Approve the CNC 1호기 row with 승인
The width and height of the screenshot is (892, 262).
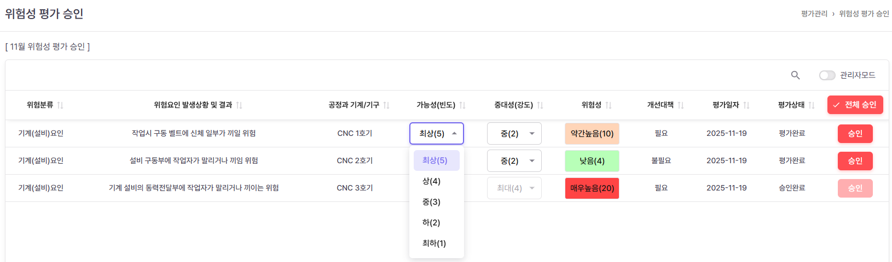855,134
